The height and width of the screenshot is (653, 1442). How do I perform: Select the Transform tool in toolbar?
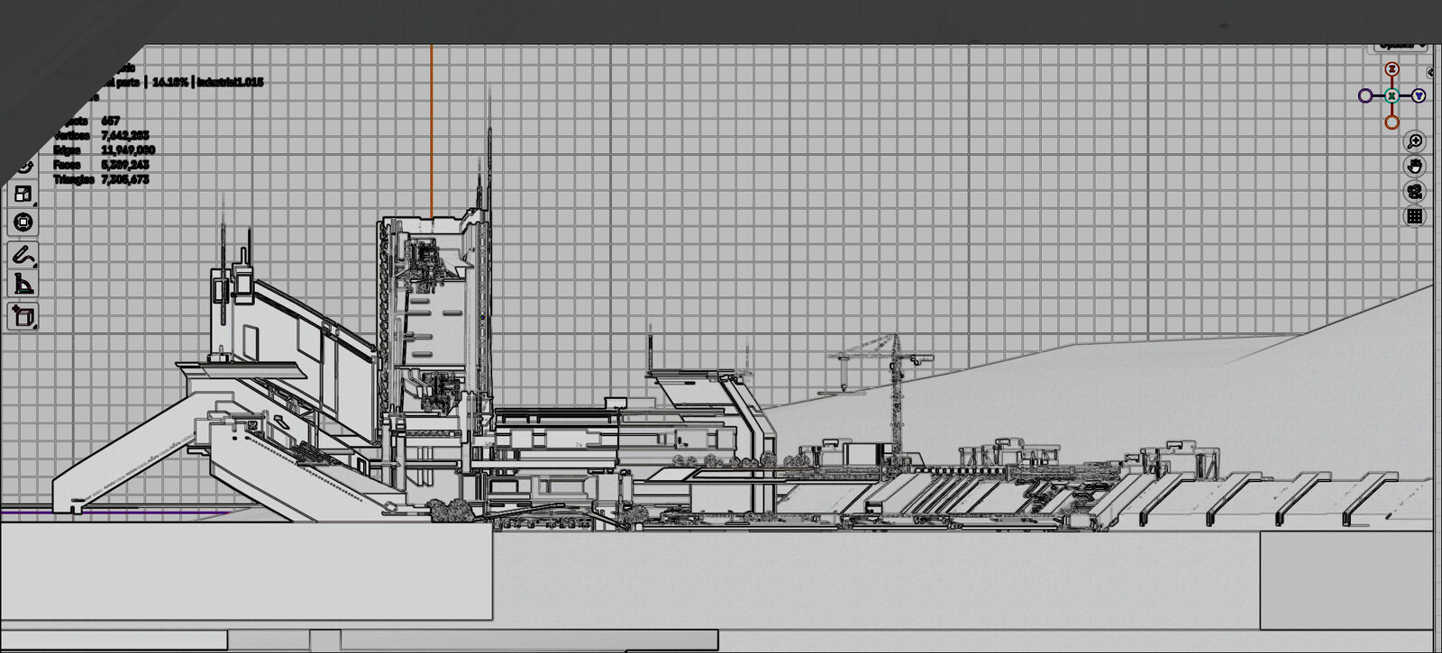23,222
